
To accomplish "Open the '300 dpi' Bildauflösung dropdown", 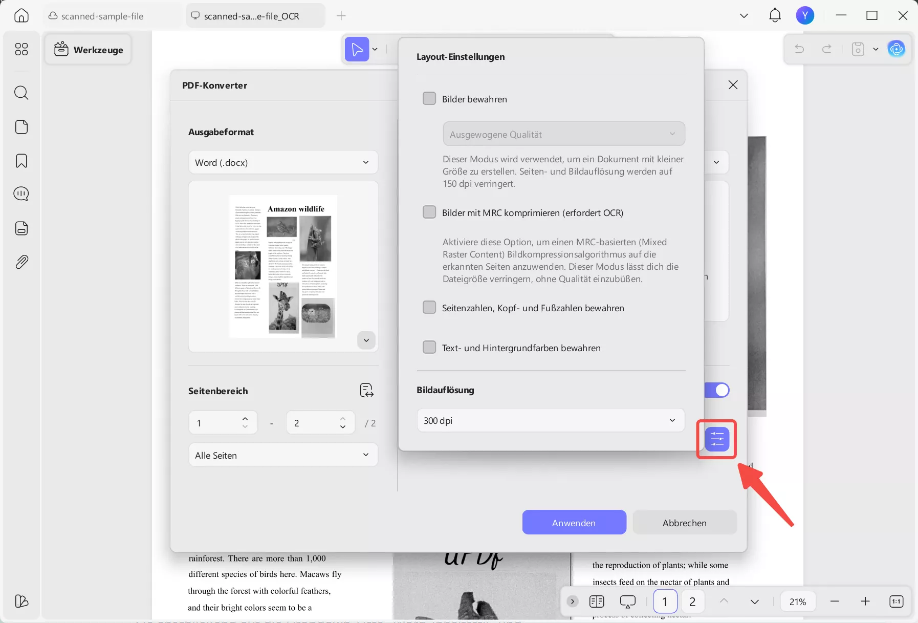I will 550,420.
